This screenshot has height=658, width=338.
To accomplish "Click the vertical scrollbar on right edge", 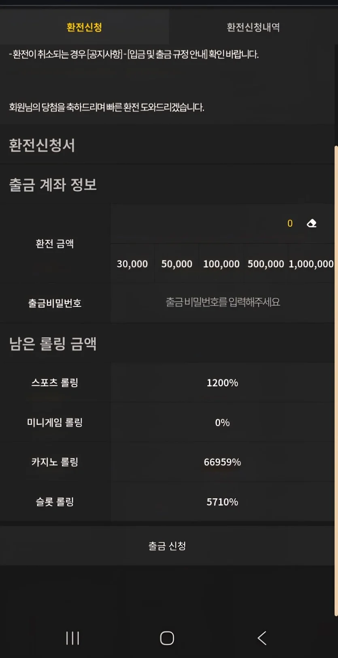I will point(336,381).
